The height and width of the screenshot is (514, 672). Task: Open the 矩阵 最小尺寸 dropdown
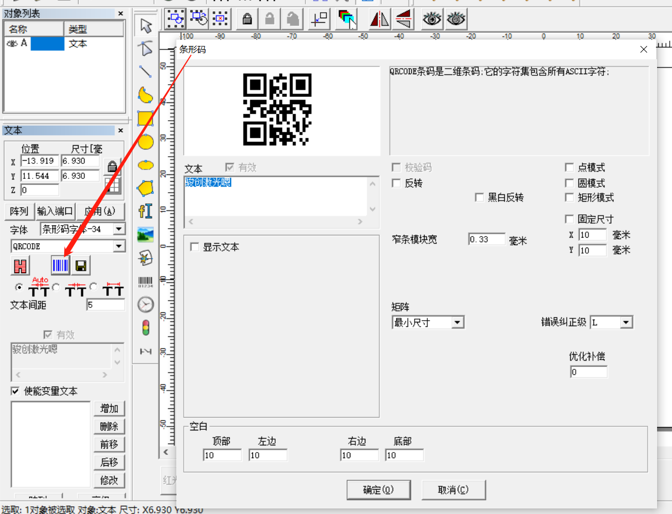458,322
